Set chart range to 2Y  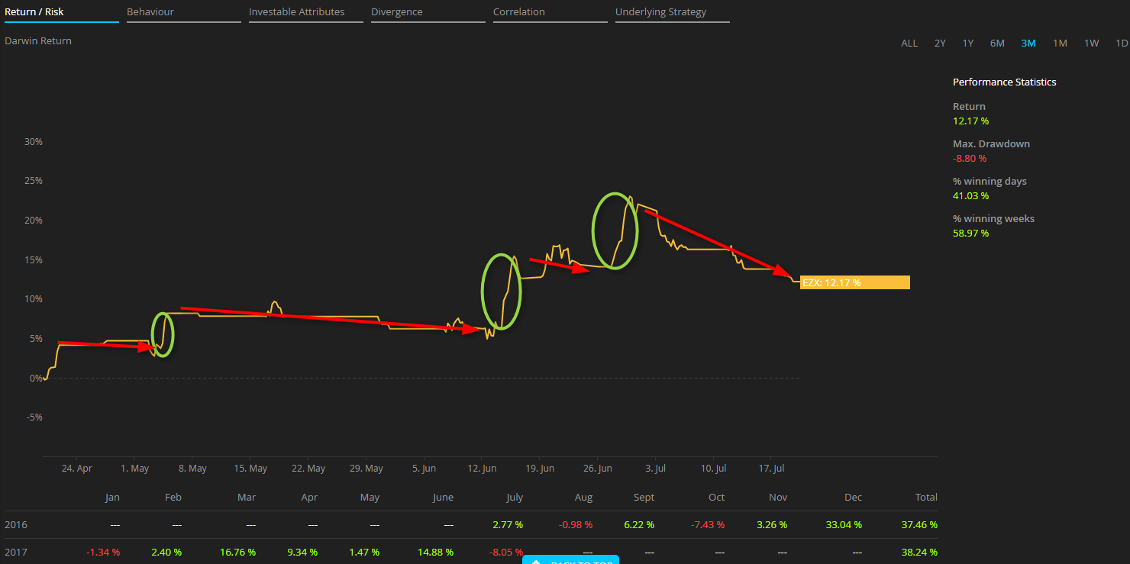coord(940,43)
